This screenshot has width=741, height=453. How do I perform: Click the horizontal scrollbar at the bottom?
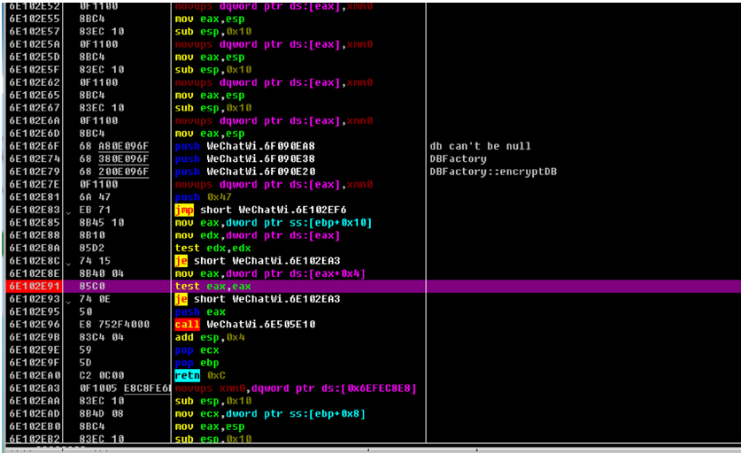click(x=374, y=448)
